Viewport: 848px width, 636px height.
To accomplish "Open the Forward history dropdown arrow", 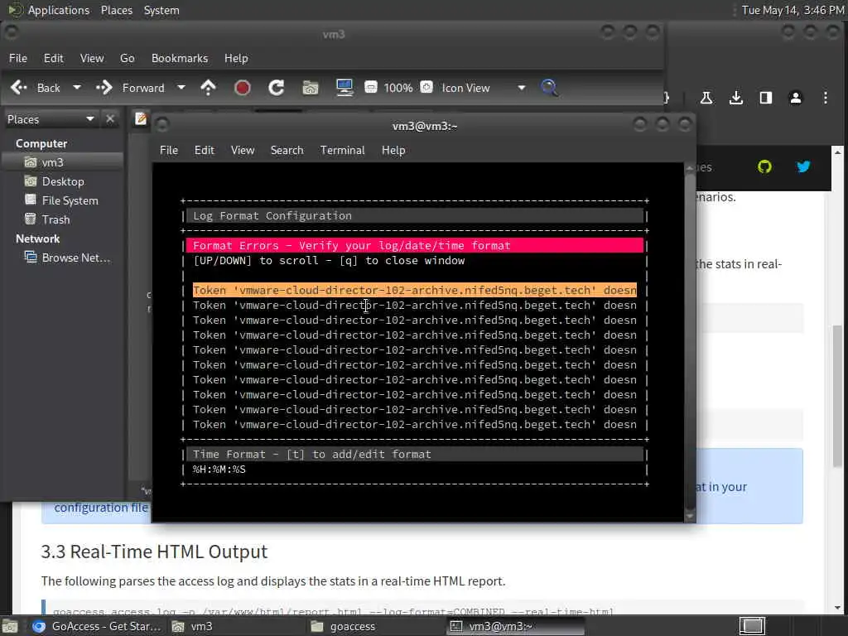I will [181, 88].
